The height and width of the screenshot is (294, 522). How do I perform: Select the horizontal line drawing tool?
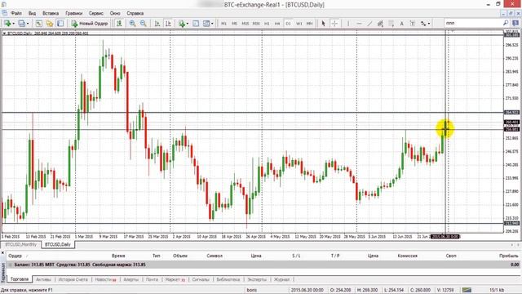[359, 24]
